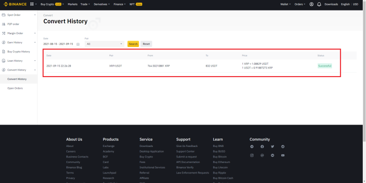Screen dimensions: 366x183
Task: Open the Reddit community icon
Action: pos(283,146)
